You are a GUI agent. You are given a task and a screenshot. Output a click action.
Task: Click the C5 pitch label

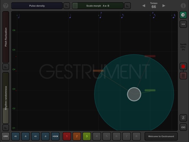pyautogui.click(x=14, y=50)
